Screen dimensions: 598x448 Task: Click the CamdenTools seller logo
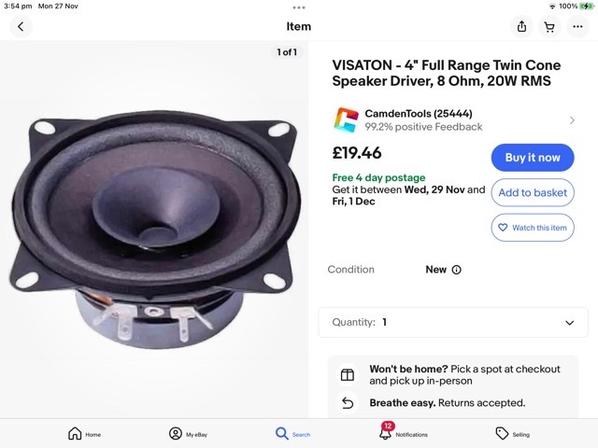coord(346,120)
